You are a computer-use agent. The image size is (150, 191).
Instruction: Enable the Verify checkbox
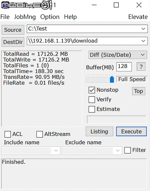[92, 100]
